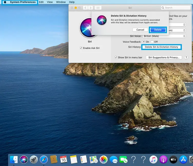
Task: Go back with the left chevron button
Action: 85,8
